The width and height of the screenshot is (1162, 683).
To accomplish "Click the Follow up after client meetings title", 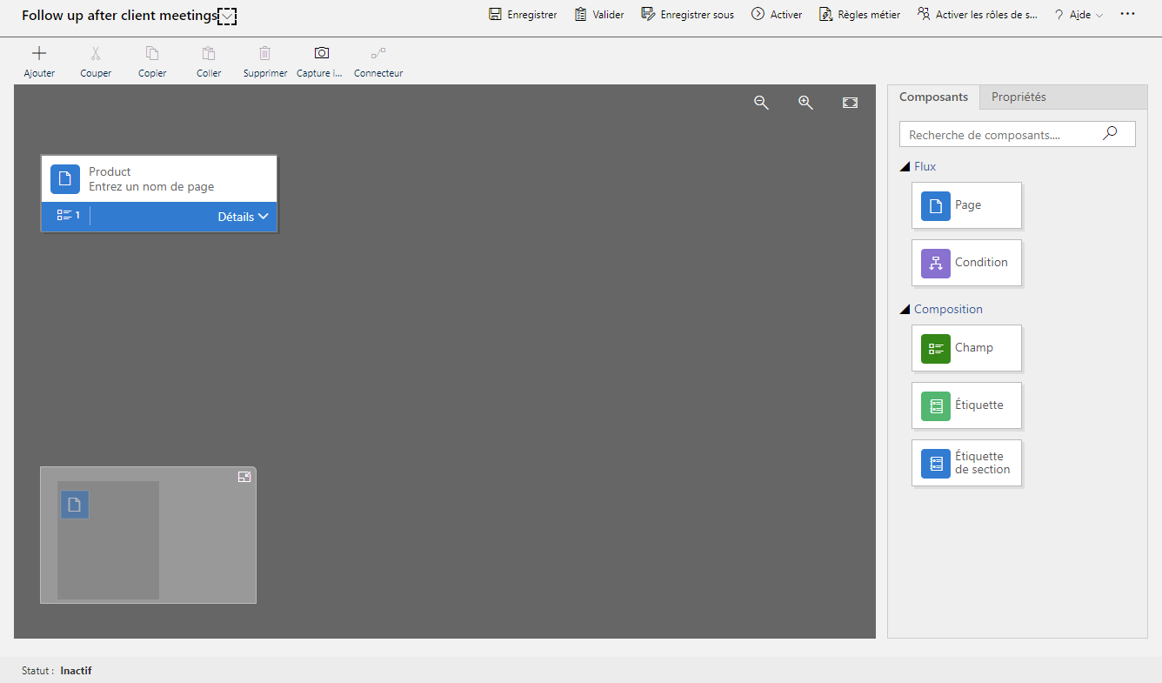I will [119, 16].
